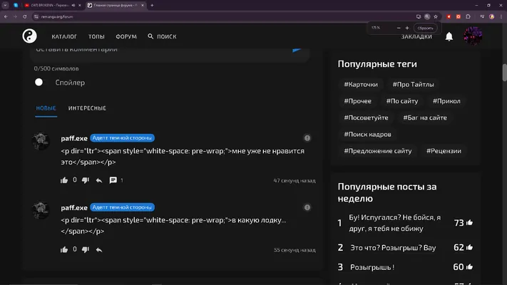Open post 'Это что? Розыгрыш? Вау'
This screenshot has width=507, height=285.
pyautogui.click(x=393, y=247)
